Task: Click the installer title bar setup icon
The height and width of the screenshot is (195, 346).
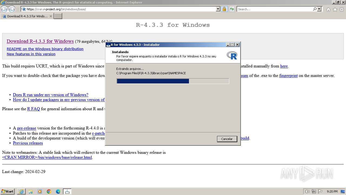Action: (108, 45)
